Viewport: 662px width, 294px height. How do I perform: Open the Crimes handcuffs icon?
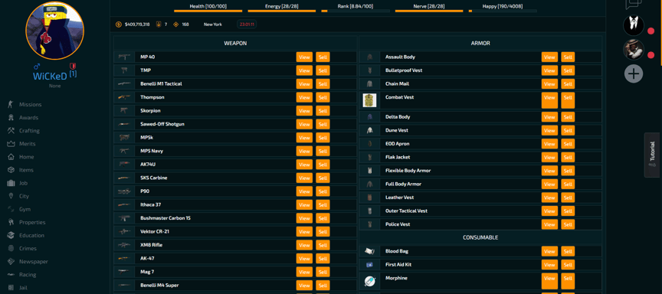11,248
